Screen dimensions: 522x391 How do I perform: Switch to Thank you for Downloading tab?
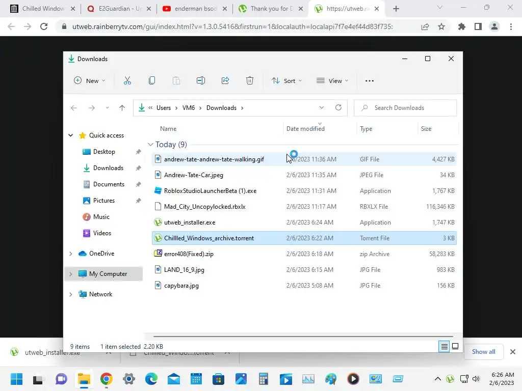click(x=271, y=9)
